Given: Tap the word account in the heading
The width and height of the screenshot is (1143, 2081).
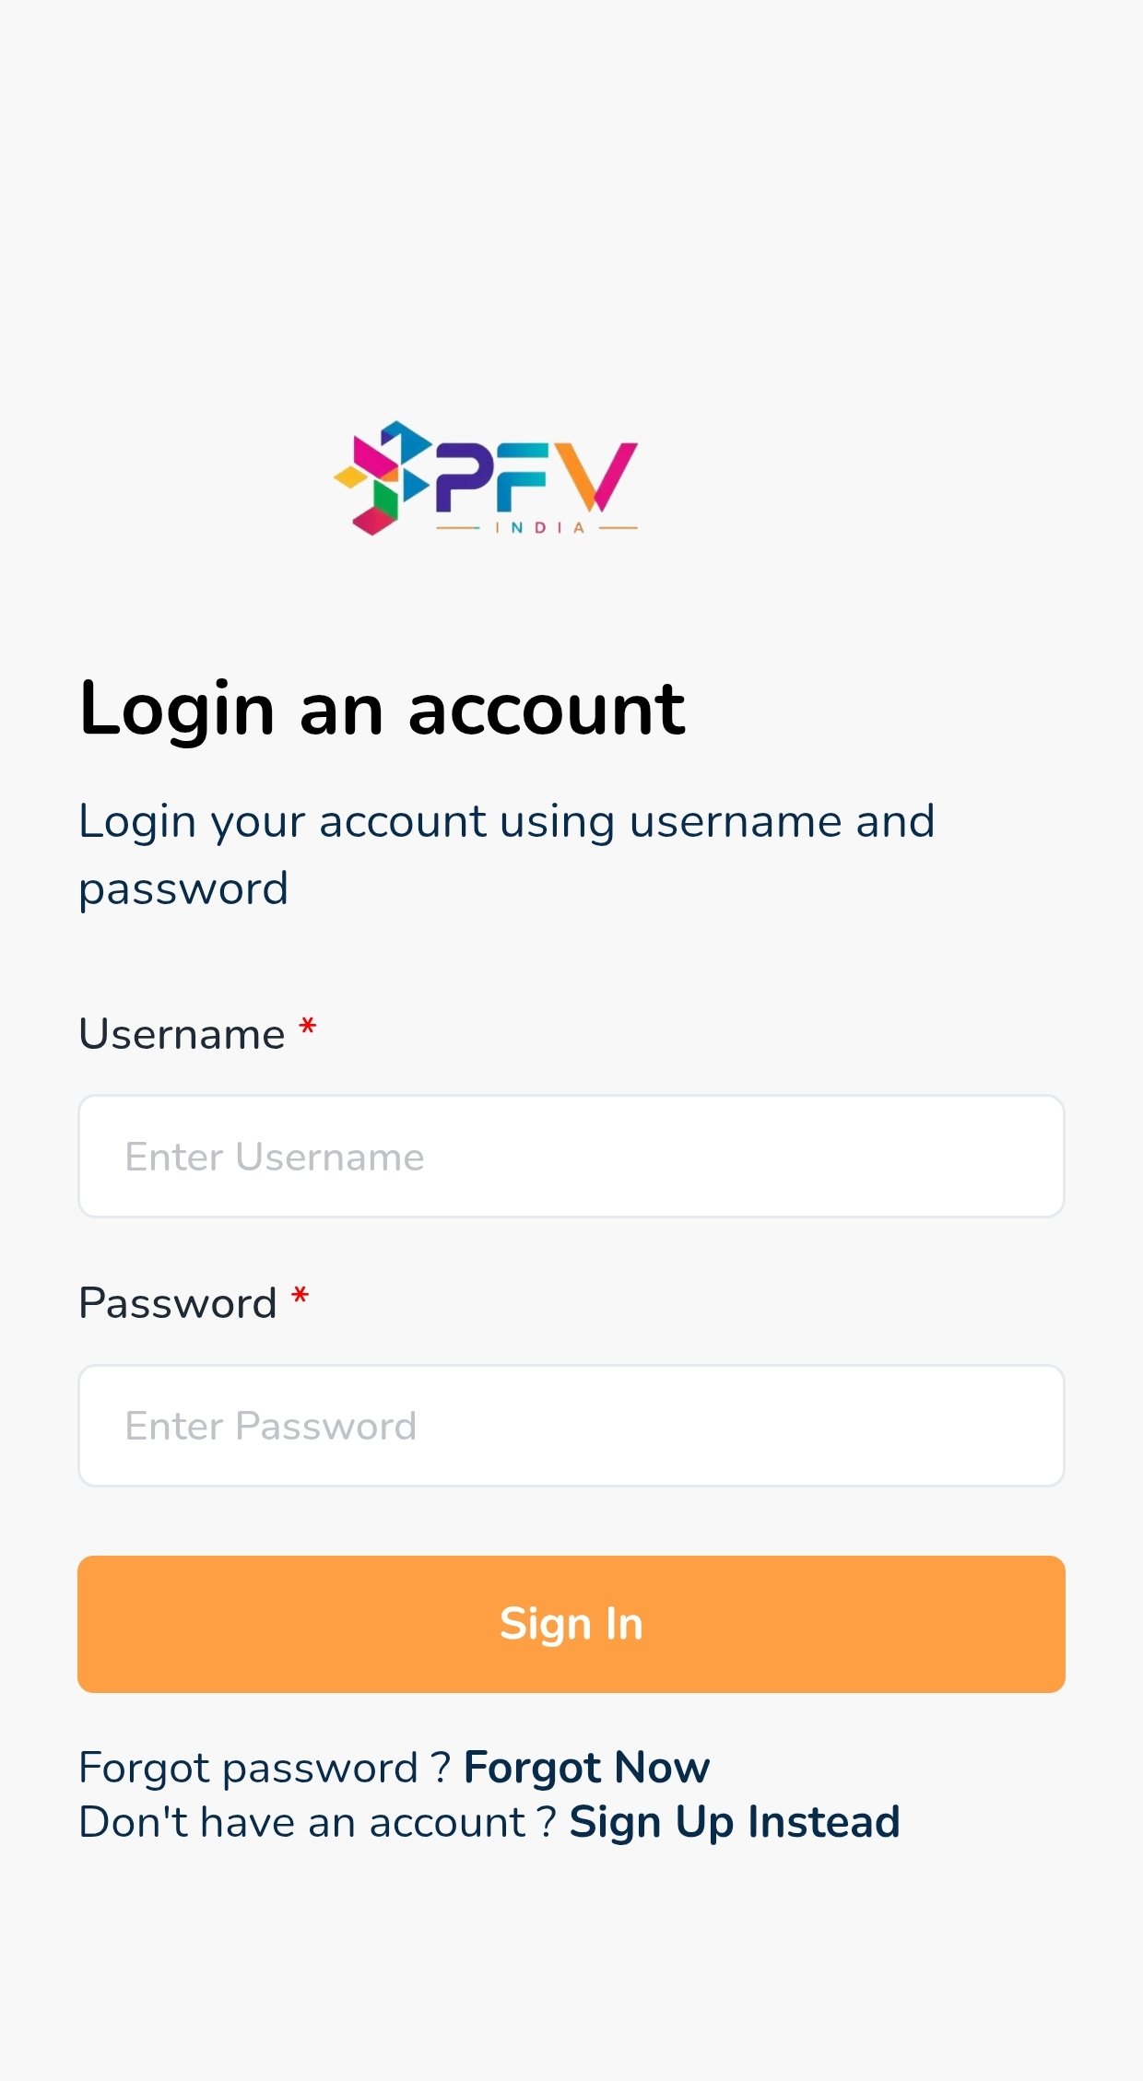Looking at the screenshot, I should tap(547, 710).
